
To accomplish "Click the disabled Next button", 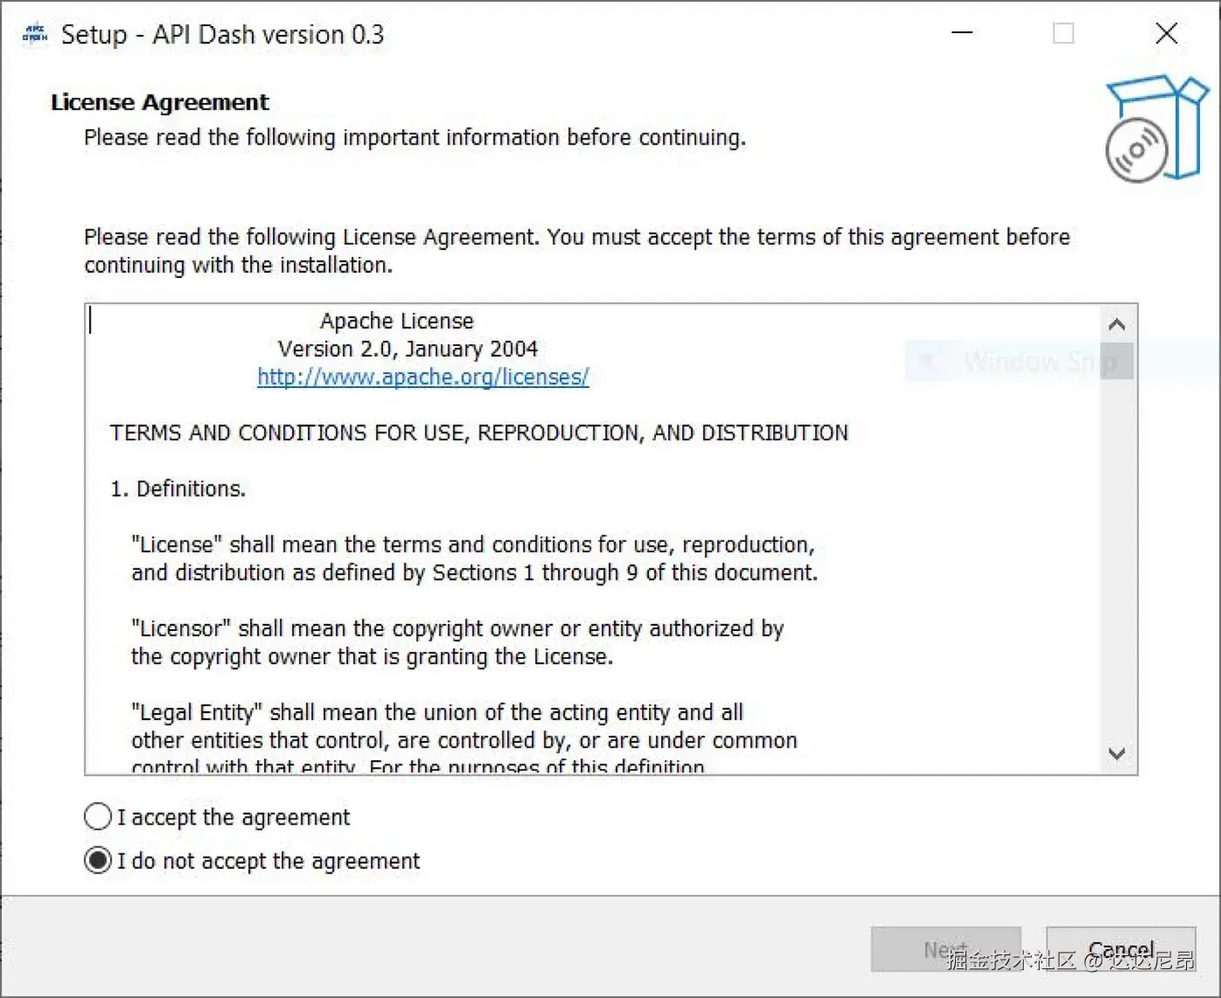I will coord(946,949).
